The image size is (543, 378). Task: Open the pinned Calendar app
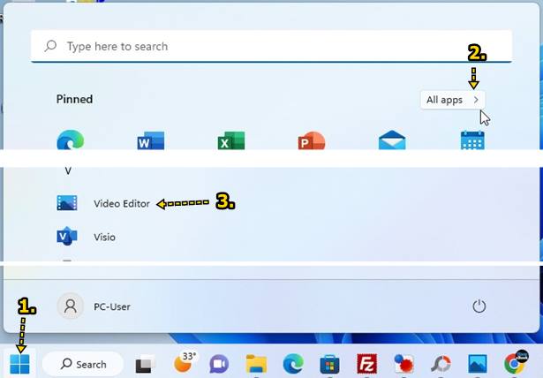(x=472, y=140)
